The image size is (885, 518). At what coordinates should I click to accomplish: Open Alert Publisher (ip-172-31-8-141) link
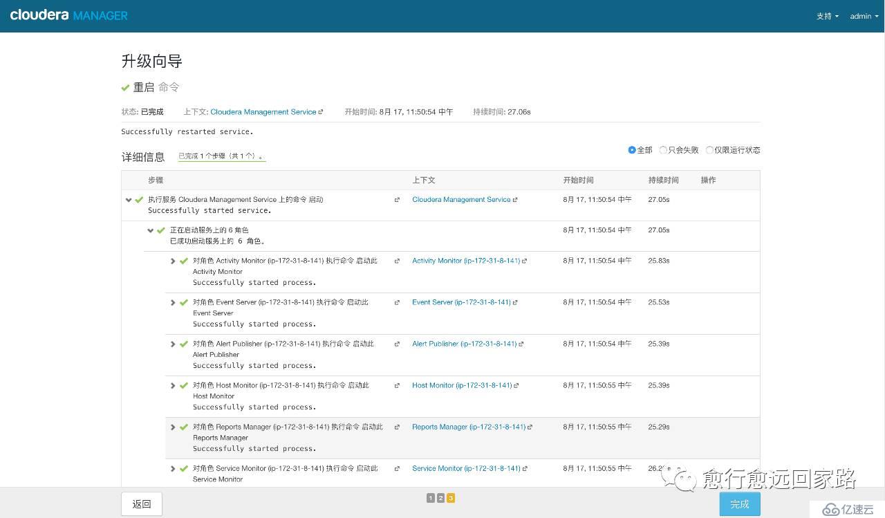pyautogui.click(x=465, y=344)
